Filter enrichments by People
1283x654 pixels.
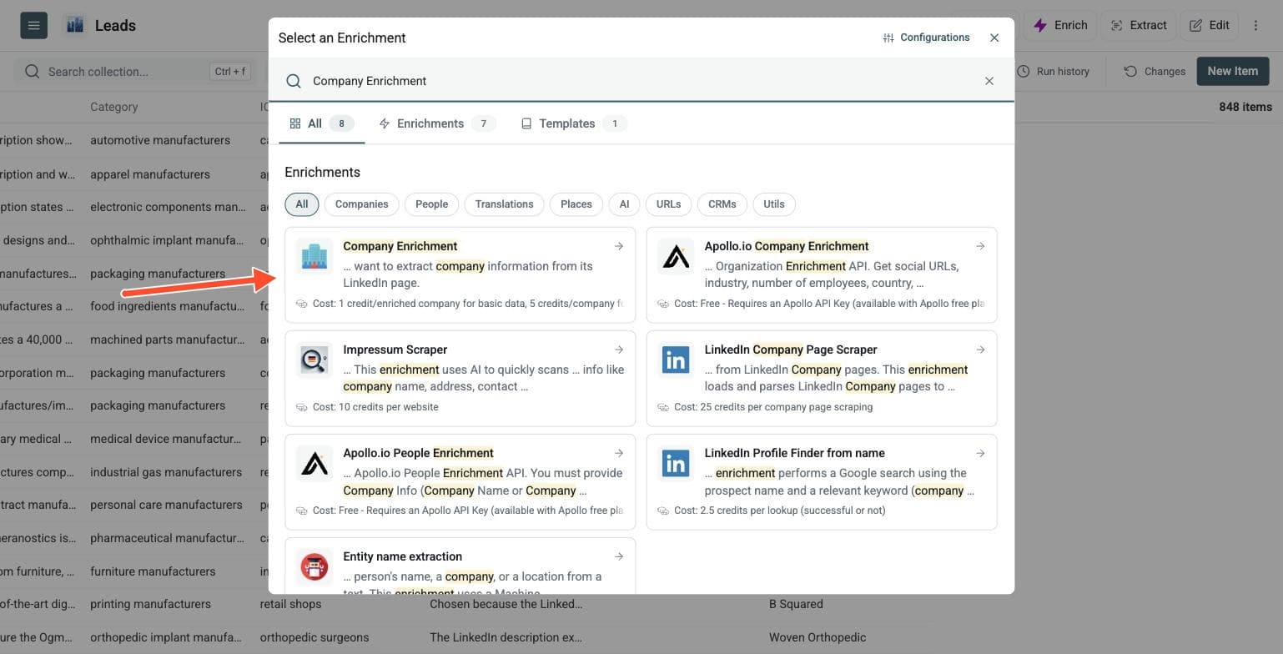point(431,204)
